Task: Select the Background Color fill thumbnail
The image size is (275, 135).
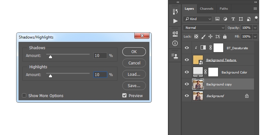Action: pyautogui.click(x=198, y=72)
